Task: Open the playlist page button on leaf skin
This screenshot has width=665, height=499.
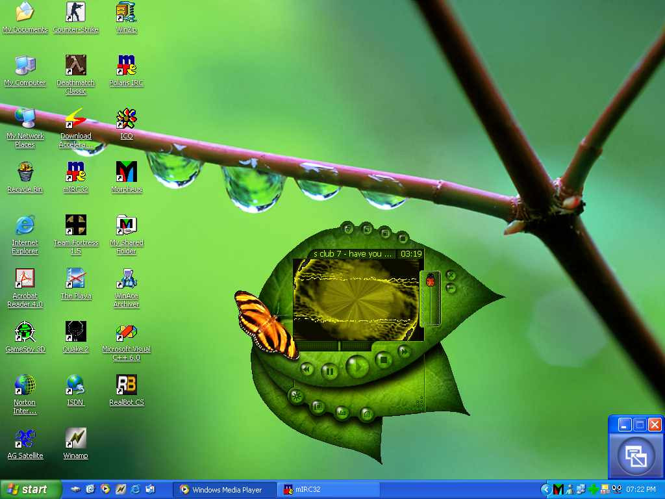Action: (366, 414)
